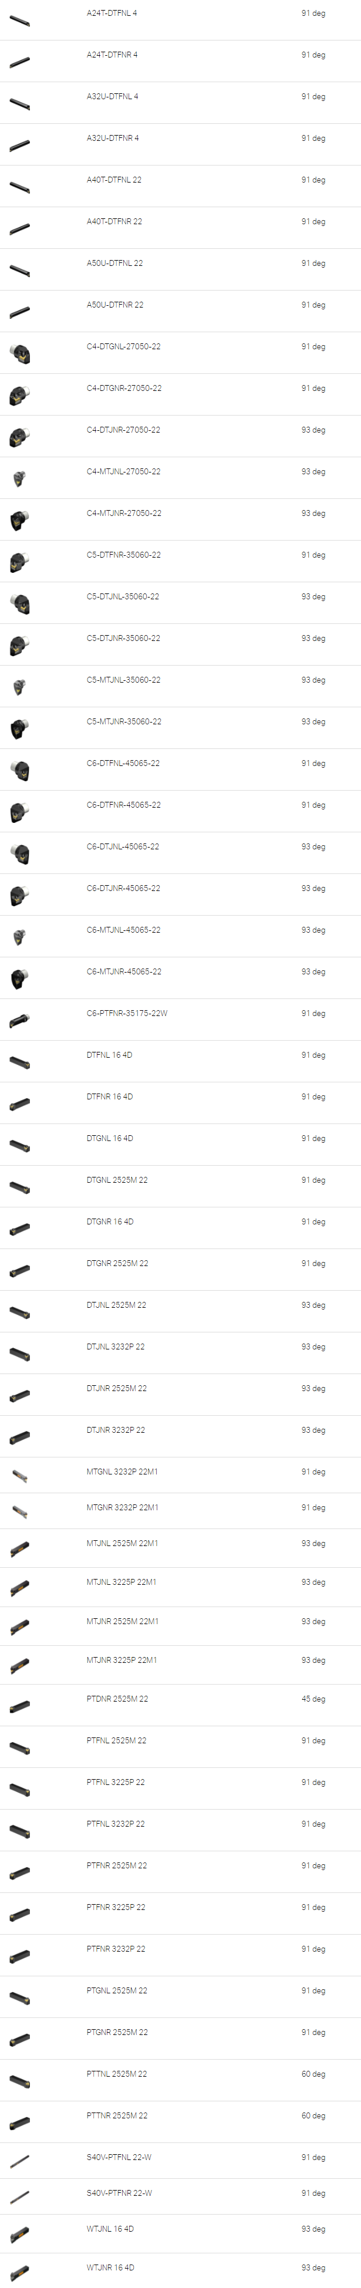The image size is (361, 2288).
Task: Select the MTJNR 3225P 22M1 product name
Action: pyautogui.click(x=122, y=1660)
